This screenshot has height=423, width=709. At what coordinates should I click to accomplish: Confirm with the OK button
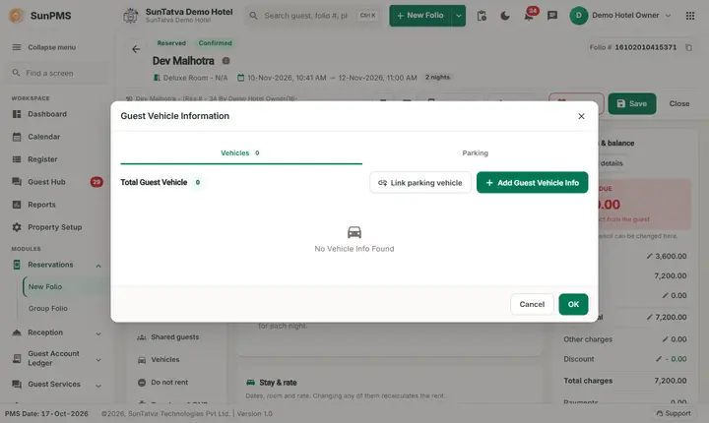pos(573,304)
